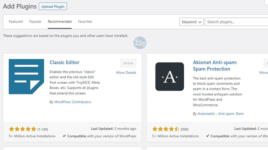Open the Classic Editor title link
Viewport: 268px width, 150px height.
[x=64, y=62]
